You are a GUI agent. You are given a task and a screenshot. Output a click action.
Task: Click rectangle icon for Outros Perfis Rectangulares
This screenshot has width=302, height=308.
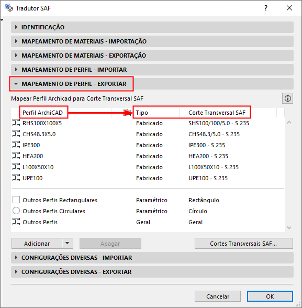[x=16, y=200]
